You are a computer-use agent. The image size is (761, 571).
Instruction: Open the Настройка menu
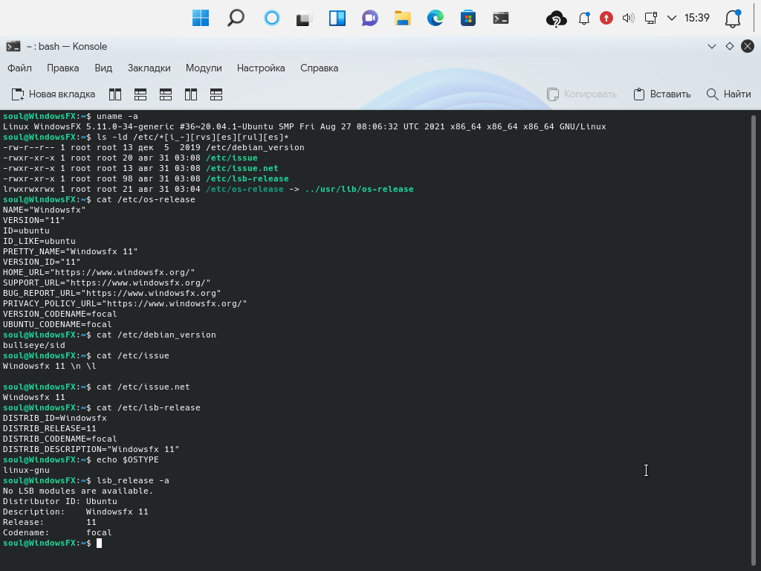pyautogui.click(x=261, y=68)
